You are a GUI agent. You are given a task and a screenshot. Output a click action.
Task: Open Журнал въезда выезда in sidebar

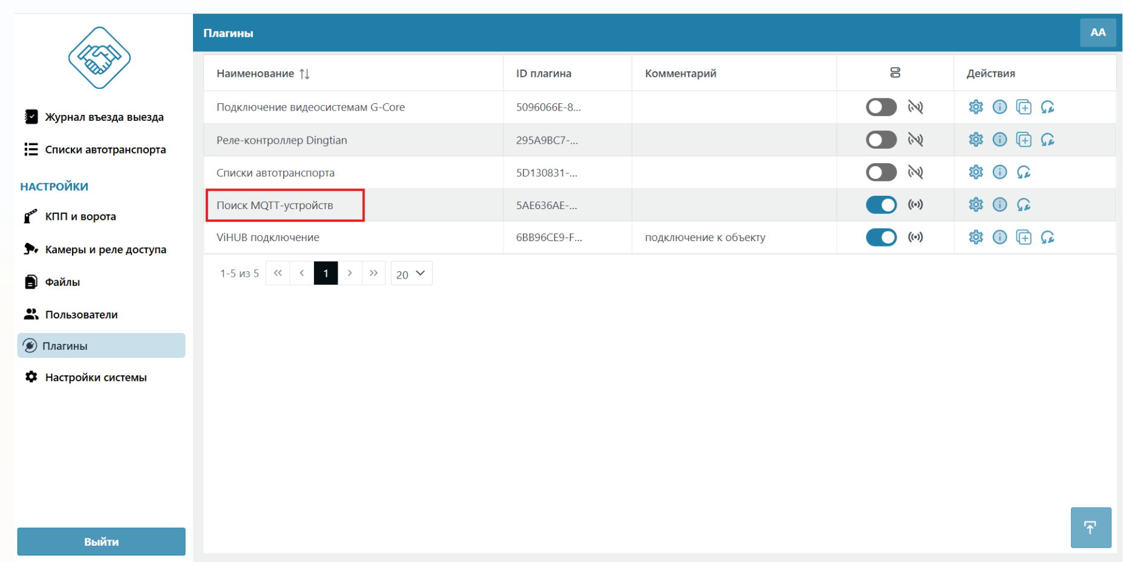point(104,117)
